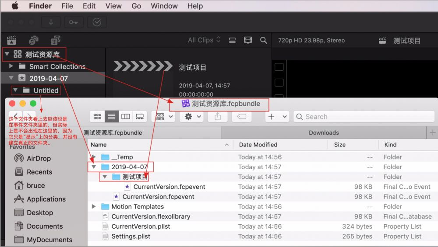
Task: Open the Go menu
Action: [x=136, y=6]
